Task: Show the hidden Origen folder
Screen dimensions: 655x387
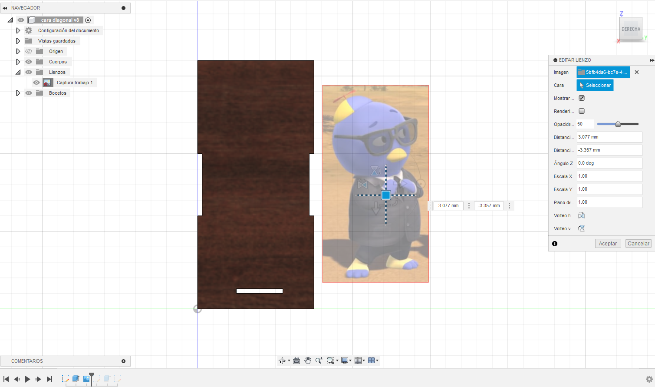Action: [29, 51]
